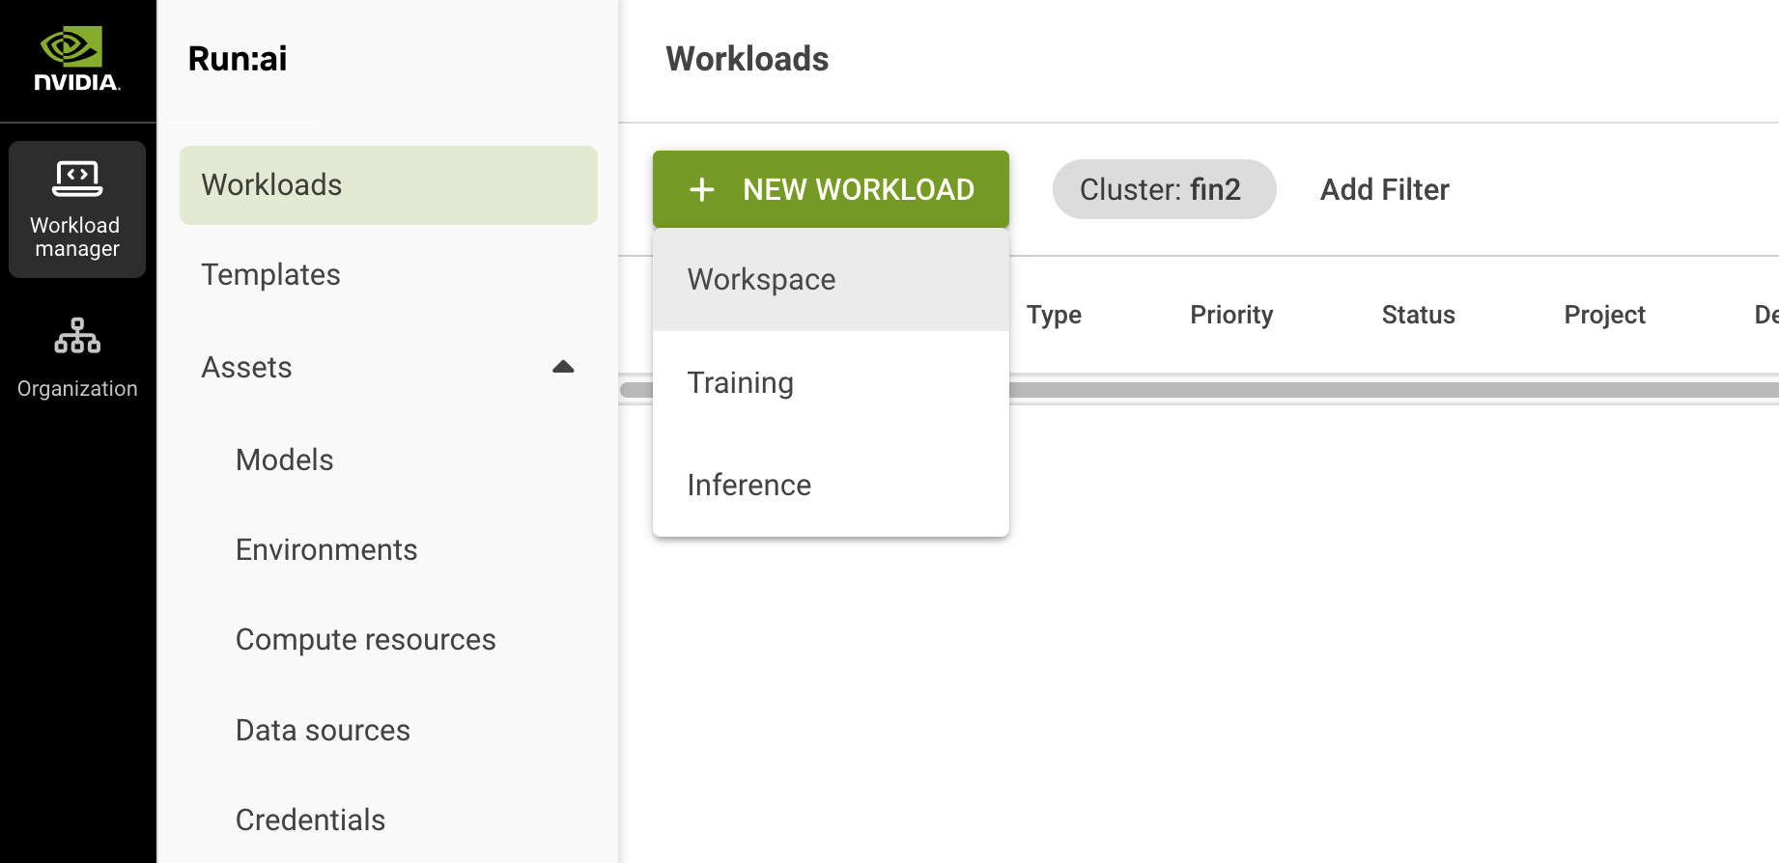
Task: Sort by the Priority column header
Action: pos(1231,315)
